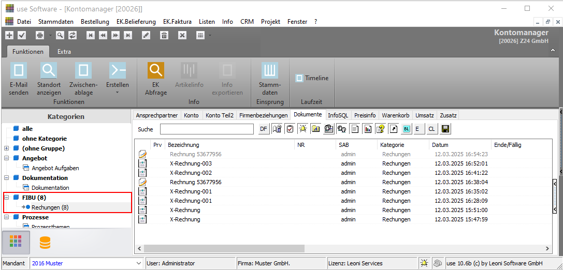The width and height of the screenshot is (563, 270).
Task: Select Angebot Aufgaben tree item
Action: click(x=55, y=168)
